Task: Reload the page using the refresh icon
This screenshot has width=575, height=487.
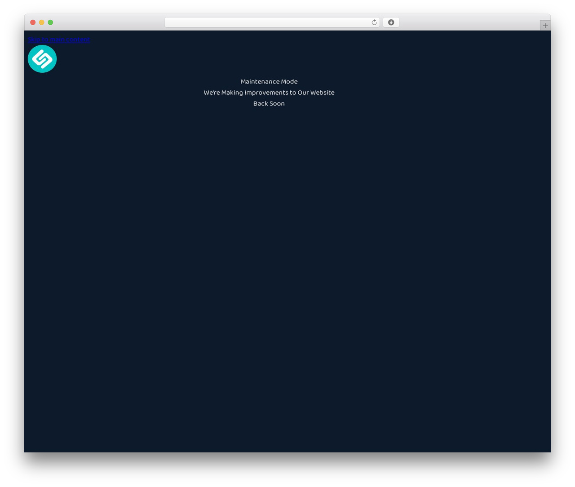Action: coord(374,22)
